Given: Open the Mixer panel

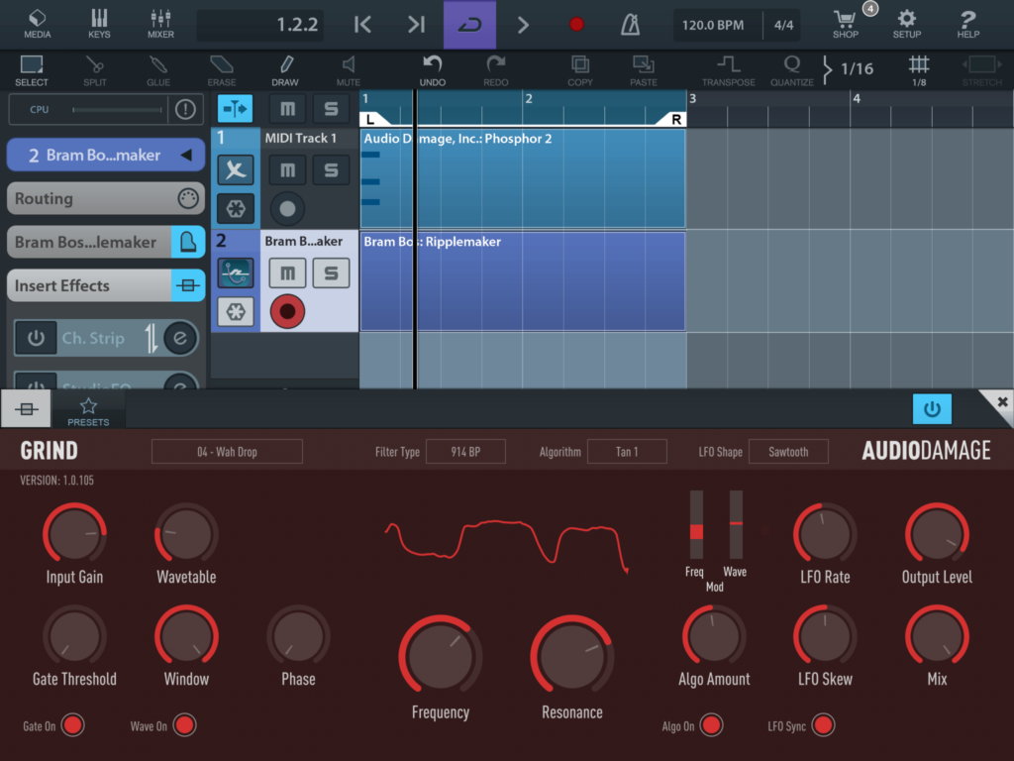Looking at the screenshot, I should (x=160, y=24).
